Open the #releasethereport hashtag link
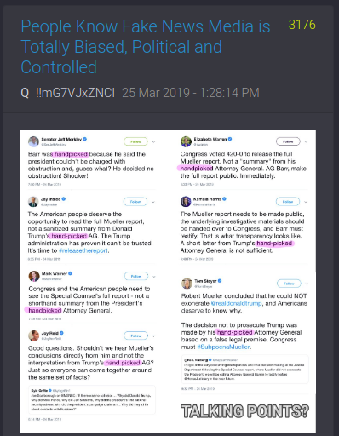The width and height of the screenshot is (339, 436). tap(83, 250)
